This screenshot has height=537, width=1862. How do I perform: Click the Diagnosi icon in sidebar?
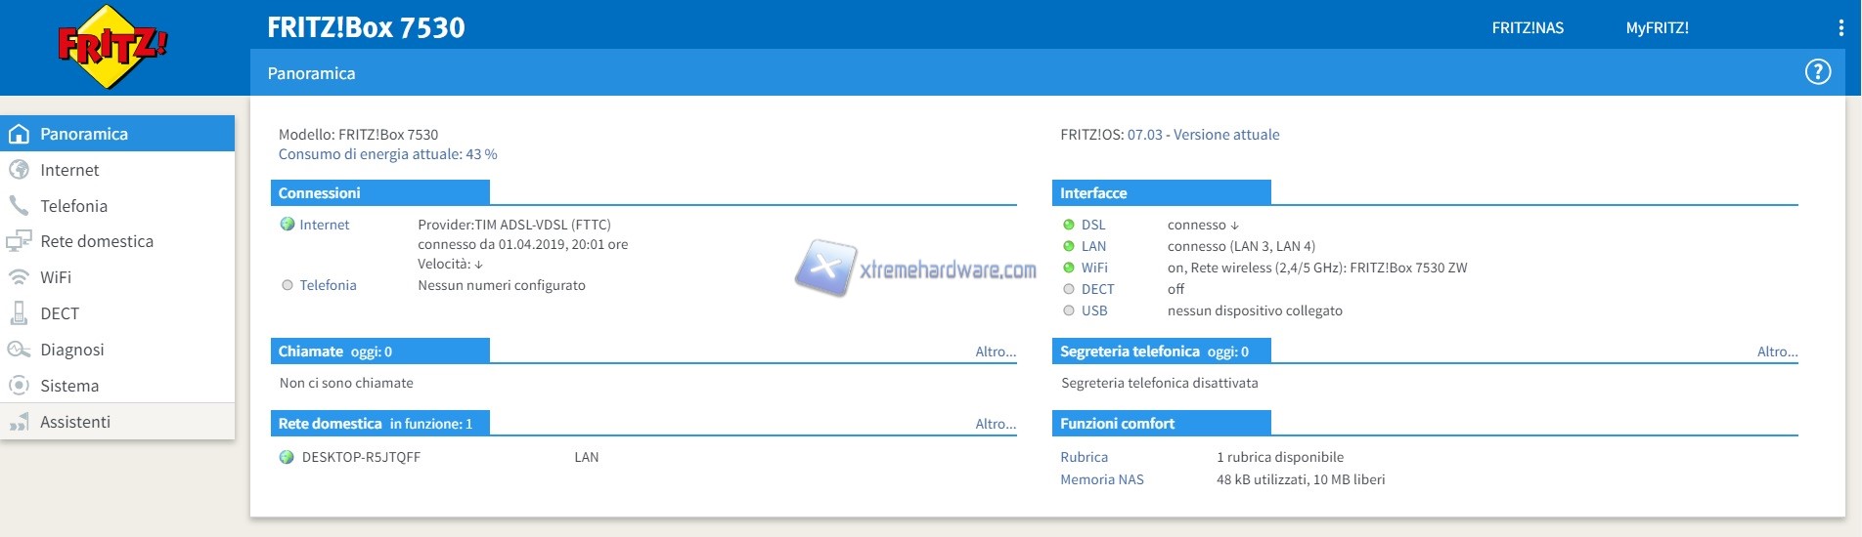coord(19,350)
